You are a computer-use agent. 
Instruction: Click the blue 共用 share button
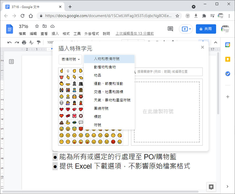click(206, 29)
